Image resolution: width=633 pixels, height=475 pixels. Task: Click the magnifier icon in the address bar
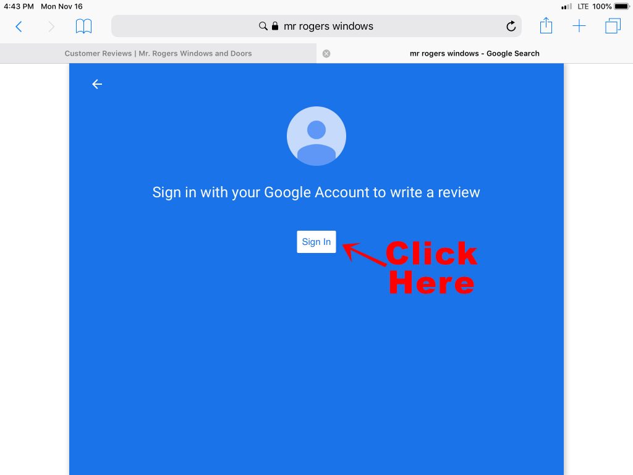click(x=263, y=26)
